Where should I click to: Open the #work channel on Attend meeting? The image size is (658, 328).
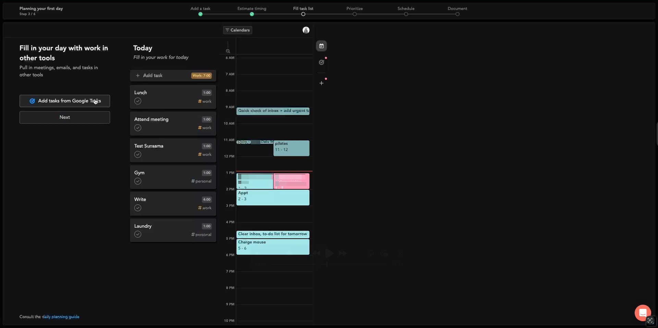point(205,128)
